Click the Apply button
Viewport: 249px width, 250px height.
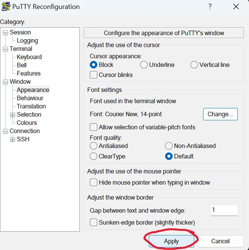point(171,241)
